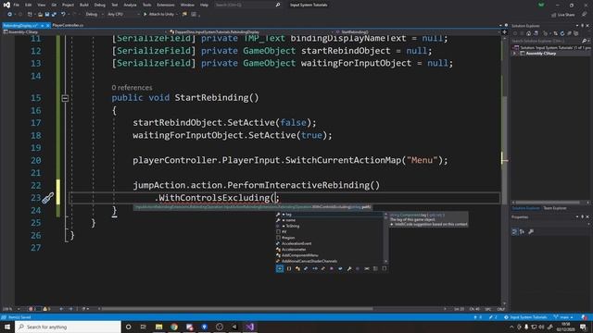
Task: Collapse the StartRebinding method outline
Action: tap(65, 98)
